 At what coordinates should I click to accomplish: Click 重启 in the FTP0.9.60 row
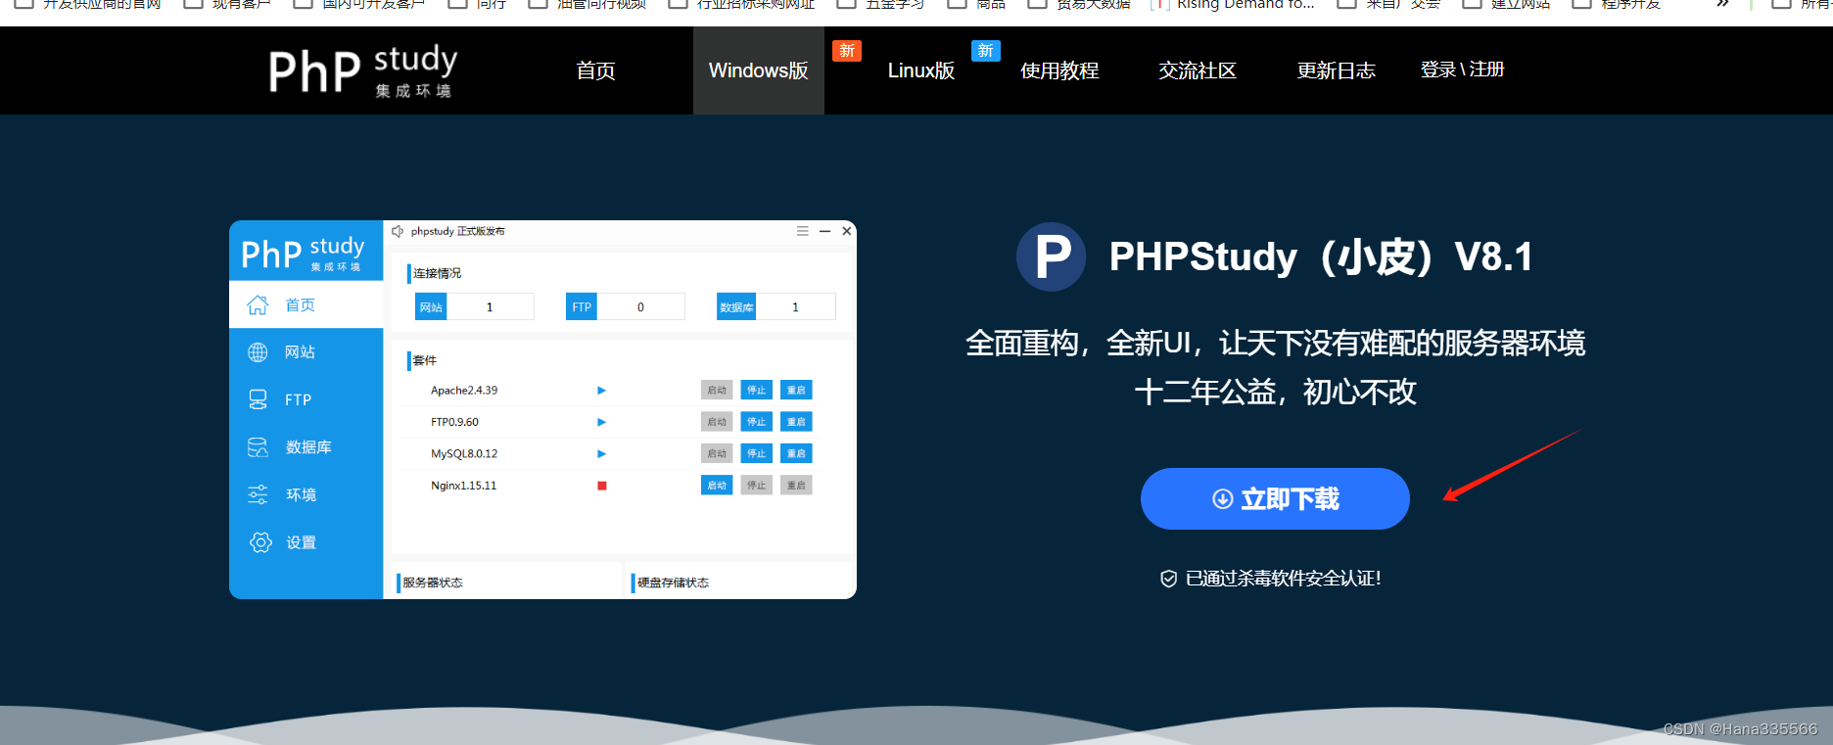pyautogui.click(x=796, y=422)
